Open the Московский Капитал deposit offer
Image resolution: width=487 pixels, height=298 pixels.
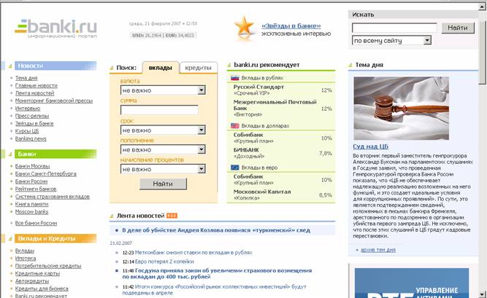point(262,192)
